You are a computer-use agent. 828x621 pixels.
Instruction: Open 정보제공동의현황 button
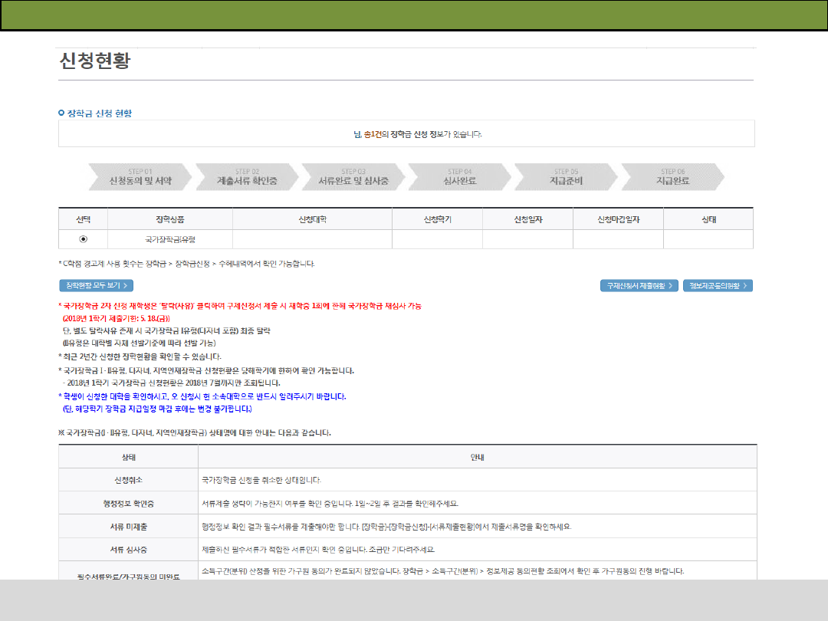tap(718, 286)
